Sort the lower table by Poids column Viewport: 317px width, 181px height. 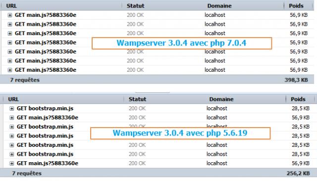(x=298, y=99)
